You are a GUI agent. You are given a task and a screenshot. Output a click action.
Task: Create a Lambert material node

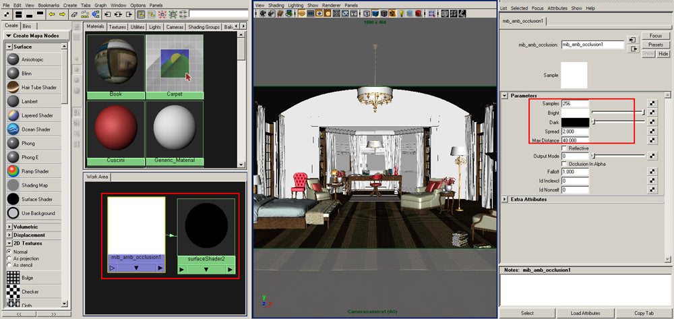click(34, 101)
